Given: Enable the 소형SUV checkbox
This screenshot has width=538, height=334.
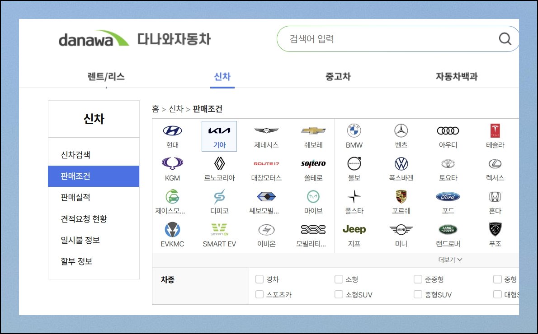Looking at the screenshot, I should pos(339,294).
